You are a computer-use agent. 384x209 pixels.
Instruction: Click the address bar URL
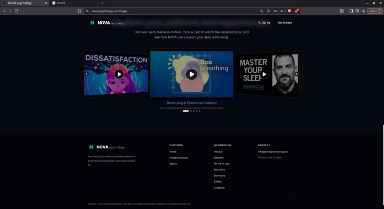[x=109, y=11]
